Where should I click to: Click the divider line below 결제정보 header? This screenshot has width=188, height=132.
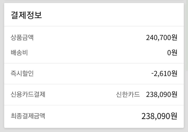pyautogui.click(x=94, y=26)
